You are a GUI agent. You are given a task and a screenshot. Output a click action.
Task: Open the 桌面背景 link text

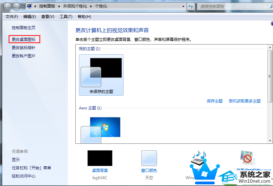(x=100, y=171)
